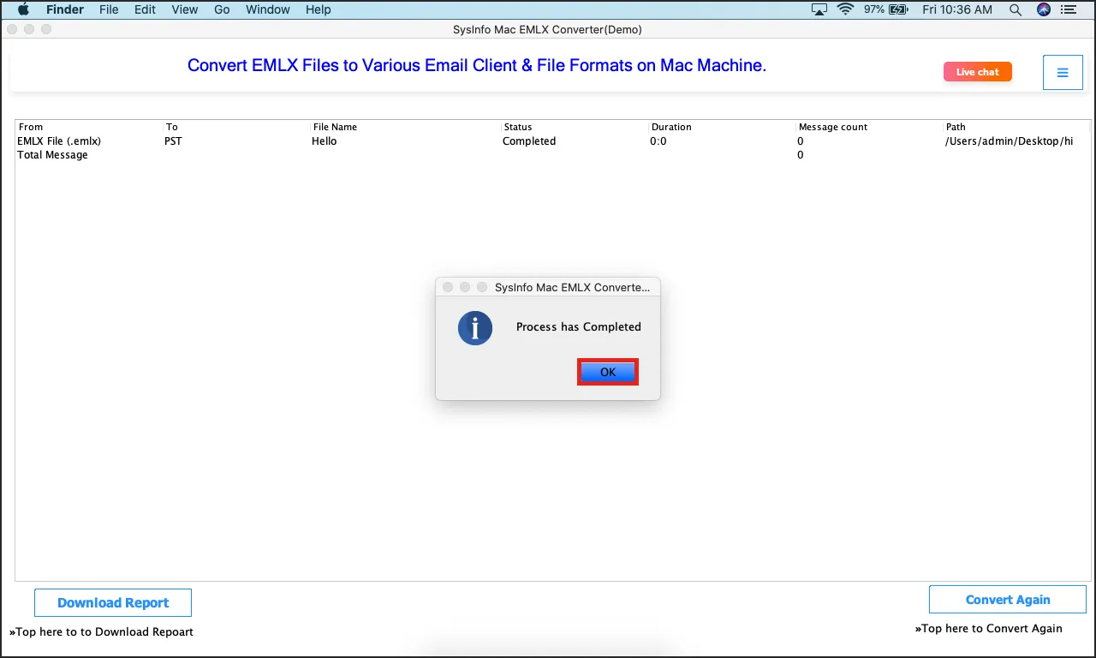Start a Live chat session
The image size is (1096, 658).
tap(978, 72)
